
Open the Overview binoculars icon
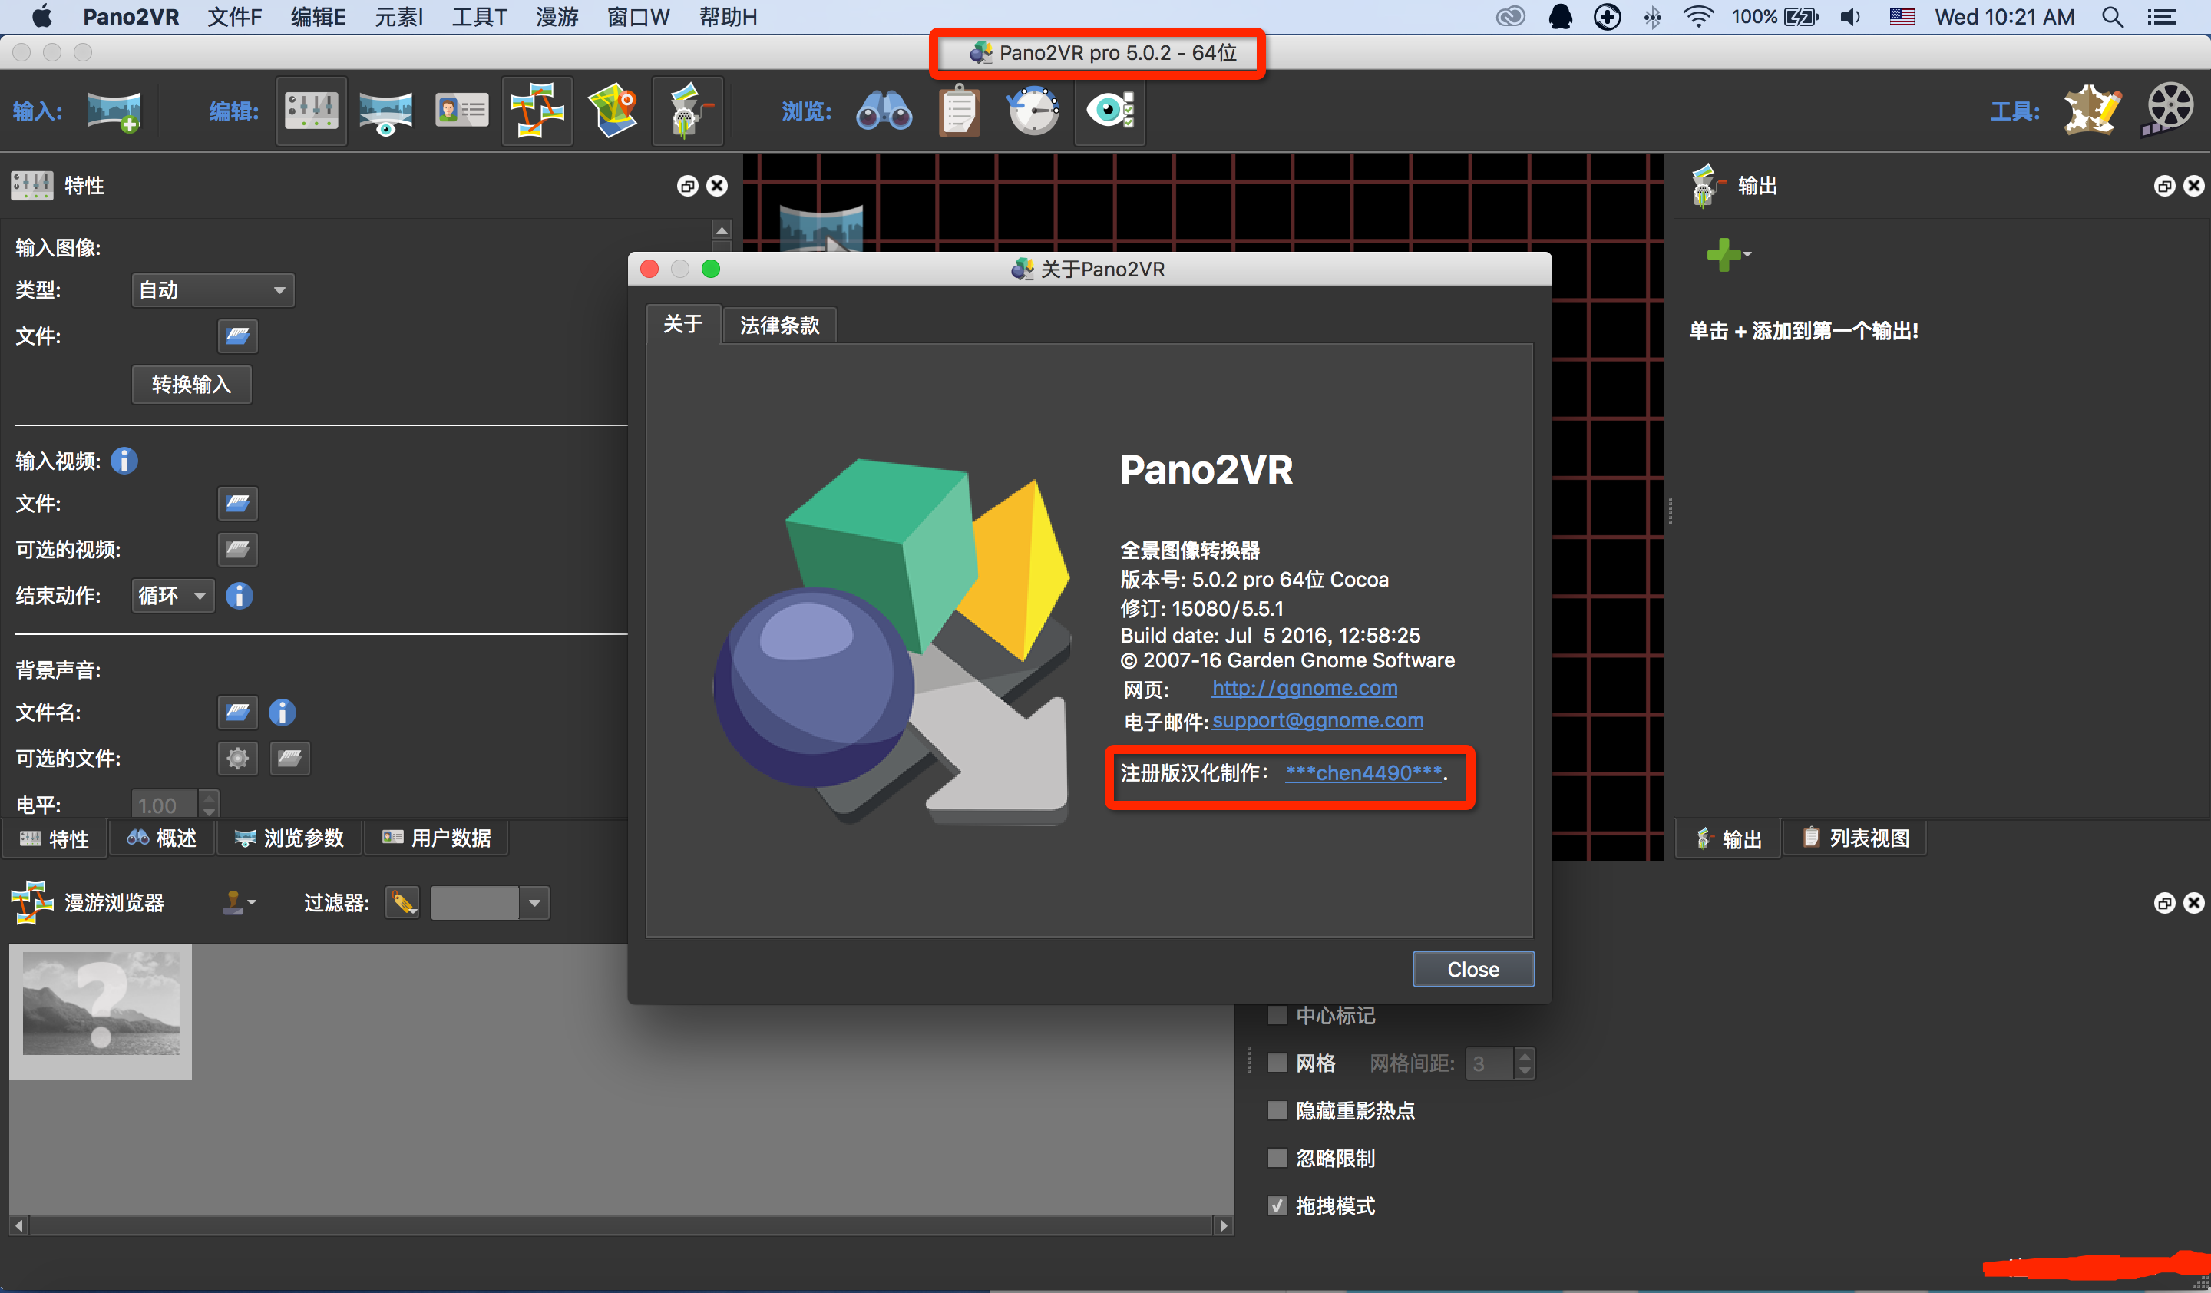point(884,111)
